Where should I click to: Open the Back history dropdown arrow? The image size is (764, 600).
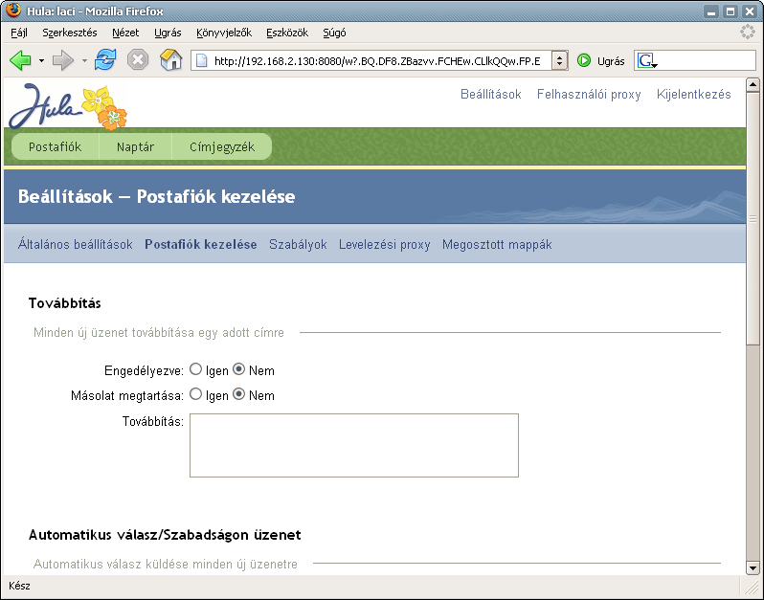click(41, 61)
